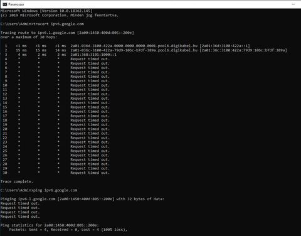Select the ping ipv6.google.com command line

[39, 190]
